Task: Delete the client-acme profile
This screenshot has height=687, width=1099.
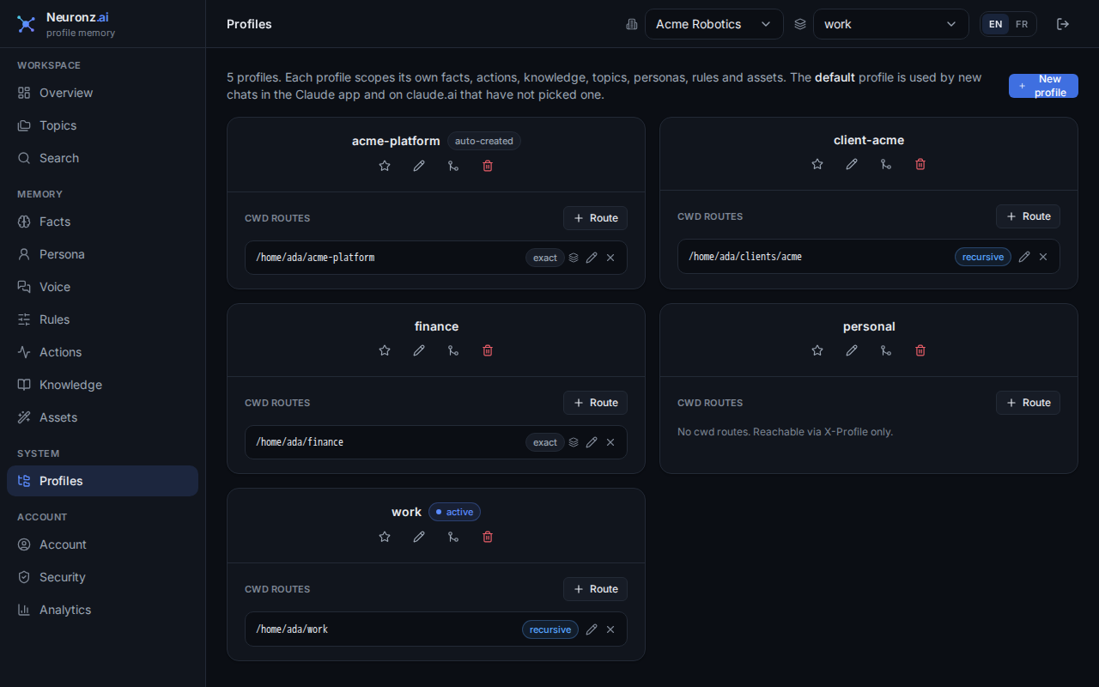Action: (920, 164)
